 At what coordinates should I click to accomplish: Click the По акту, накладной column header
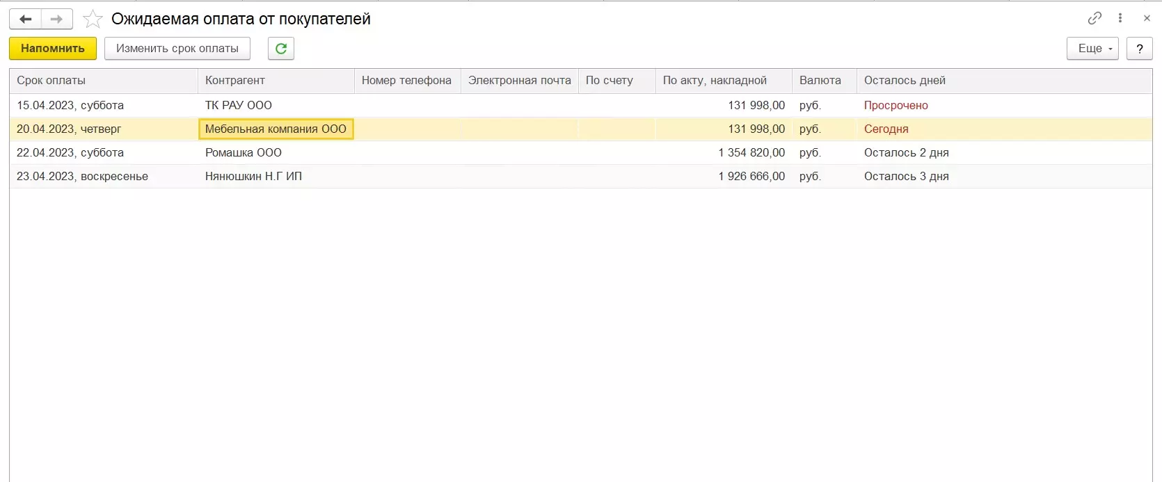(x=715, y=81)
